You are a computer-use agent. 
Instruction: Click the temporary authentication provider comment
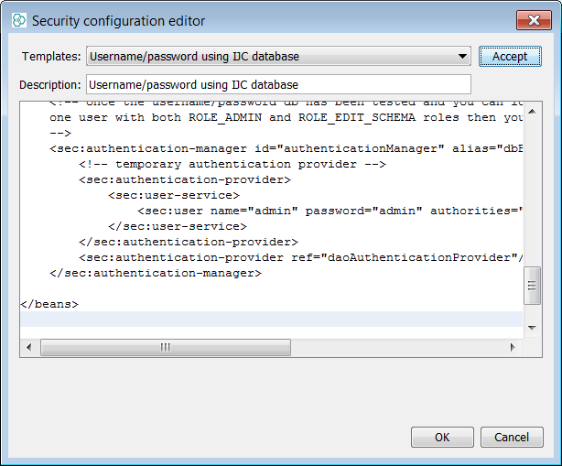coord(232,164)
